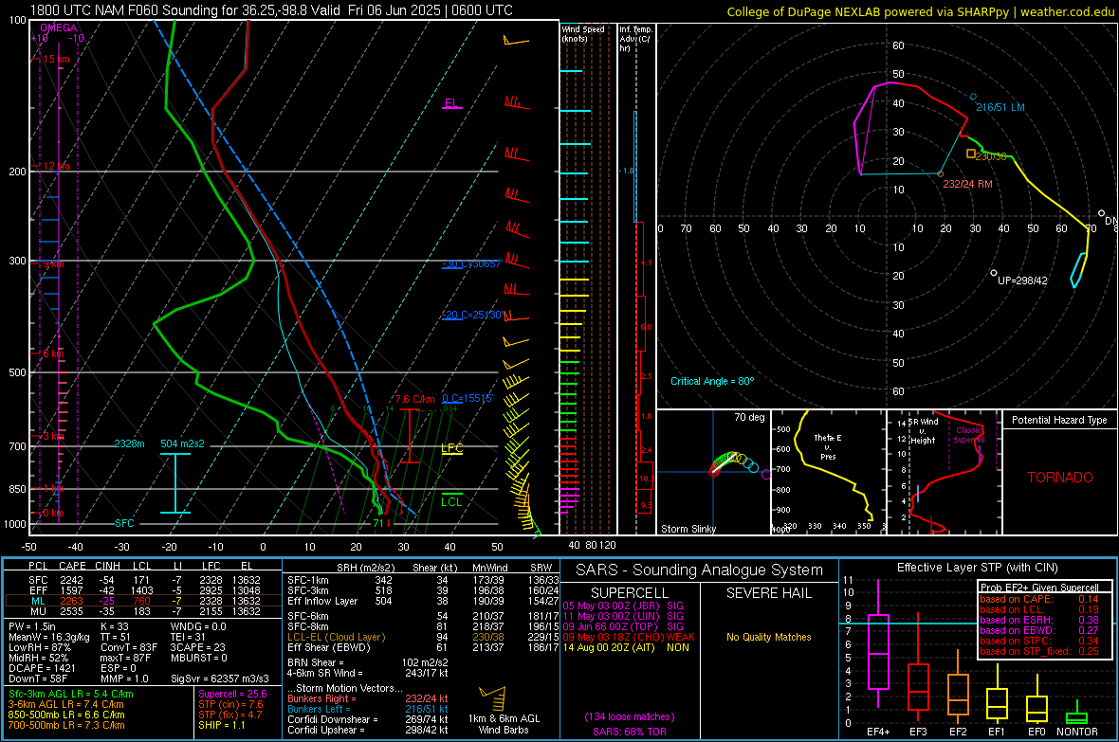Click the 2328m inflow layer label
This screenshot has width=1119, height=742.
[129, 443]
